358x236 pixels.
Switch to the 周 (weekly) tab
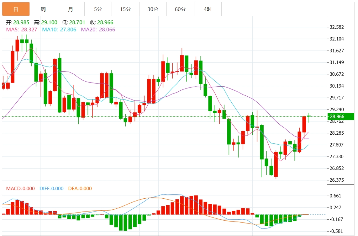coord(43,9)
